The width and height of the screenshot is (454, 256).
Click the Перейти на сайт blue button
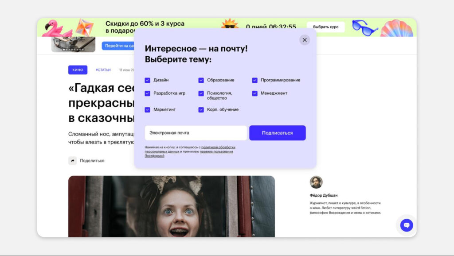tap(118, 46)
